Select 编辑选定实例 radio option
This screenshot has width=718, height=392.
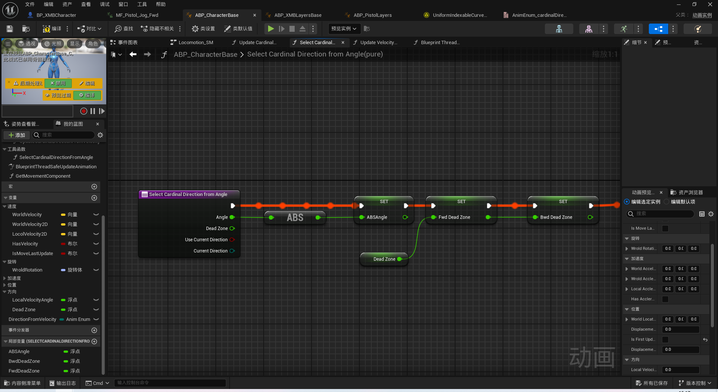pos(627,202)
